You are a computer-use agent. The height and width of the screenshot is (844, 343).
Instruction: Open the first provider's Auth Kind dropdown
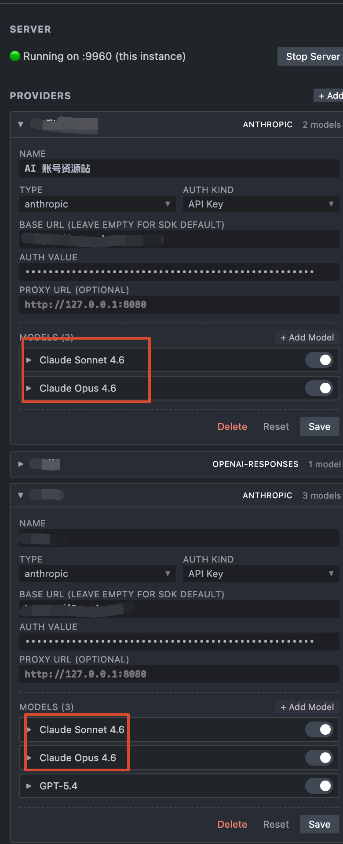pos(261,204)
